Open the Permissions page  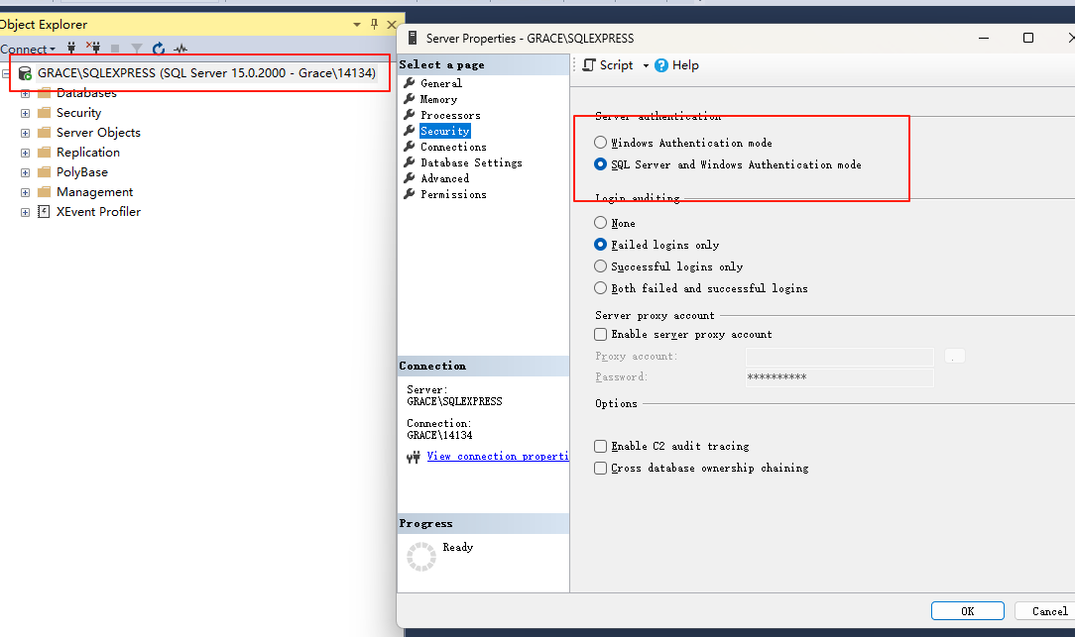coord(453,194)
